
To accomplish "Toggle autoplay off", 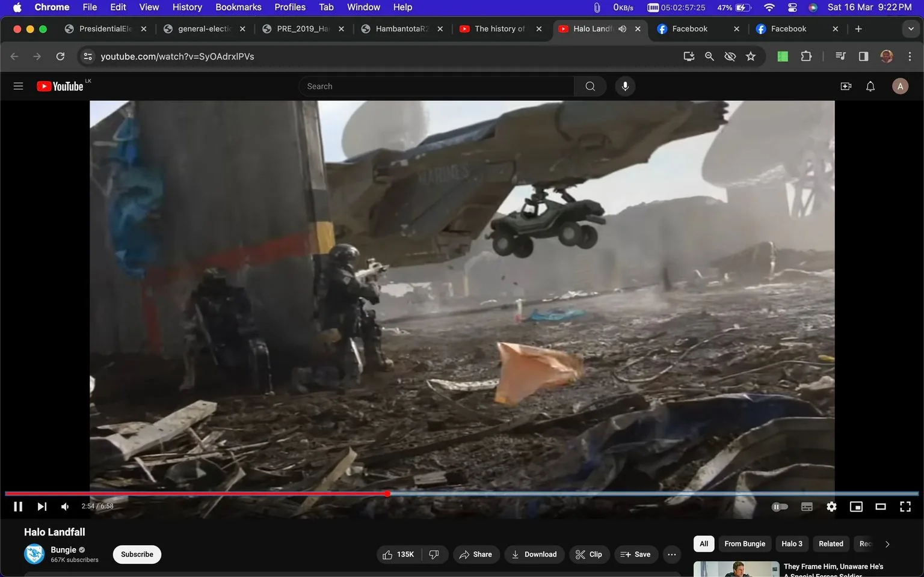I will pyautogui.click(x=780, y=506).
